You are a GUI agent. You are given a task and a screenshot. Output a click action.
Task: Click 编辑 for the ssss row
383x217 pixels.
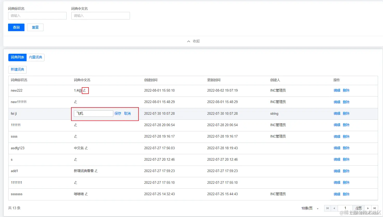tap(337, 137)
